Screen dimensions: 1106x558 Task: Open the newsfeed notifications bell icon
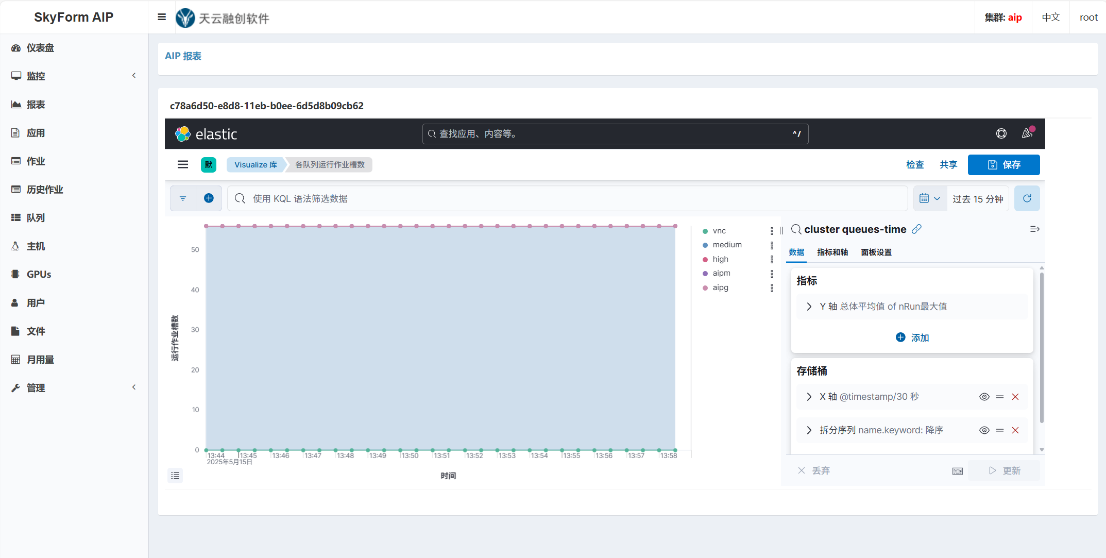[1027, 134]
